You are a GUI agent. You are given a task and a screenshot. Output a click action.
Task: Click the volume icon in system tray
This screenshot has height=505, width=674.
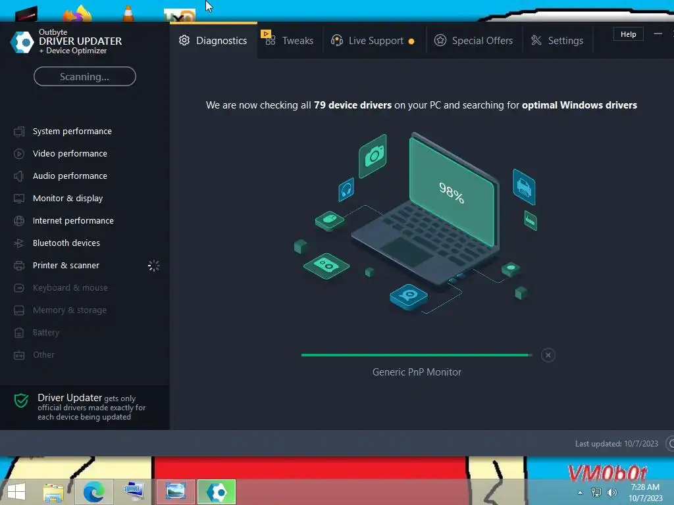(612, 493)
